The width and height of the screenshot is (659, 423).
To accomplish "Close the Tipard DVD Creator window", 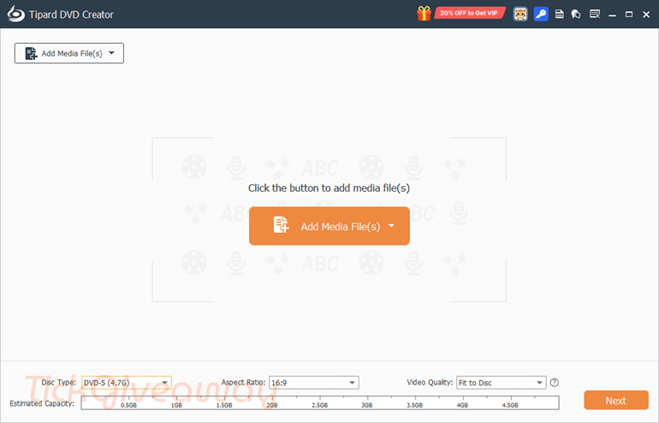I will pos(646,15).
